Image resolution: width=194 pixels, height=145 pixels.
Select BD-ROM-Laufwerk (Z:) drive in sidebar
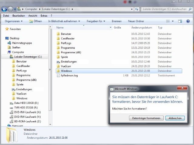pyautogui.click(x=27, y=121)
